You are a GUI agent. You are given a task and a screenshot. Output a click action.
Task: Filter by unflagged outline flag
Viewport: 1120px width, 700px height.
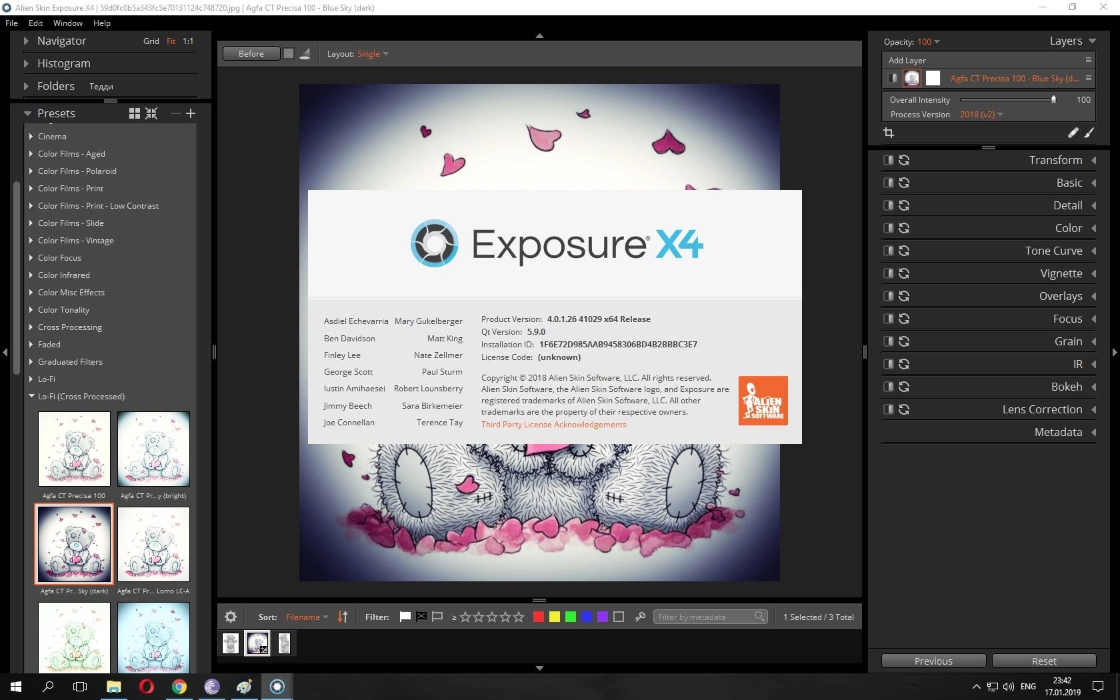click(x=437, y=617)
